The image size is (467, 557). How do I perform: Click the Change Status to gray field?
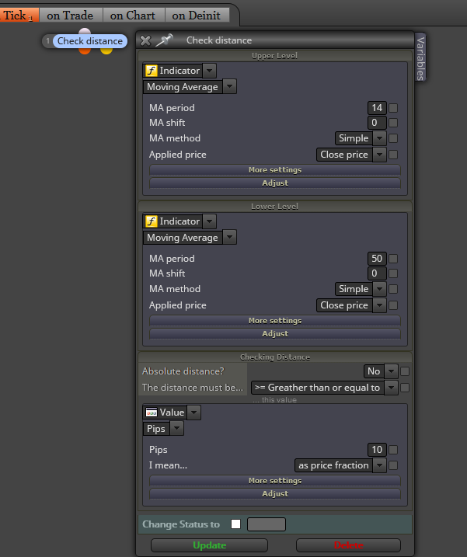(267, 524)
